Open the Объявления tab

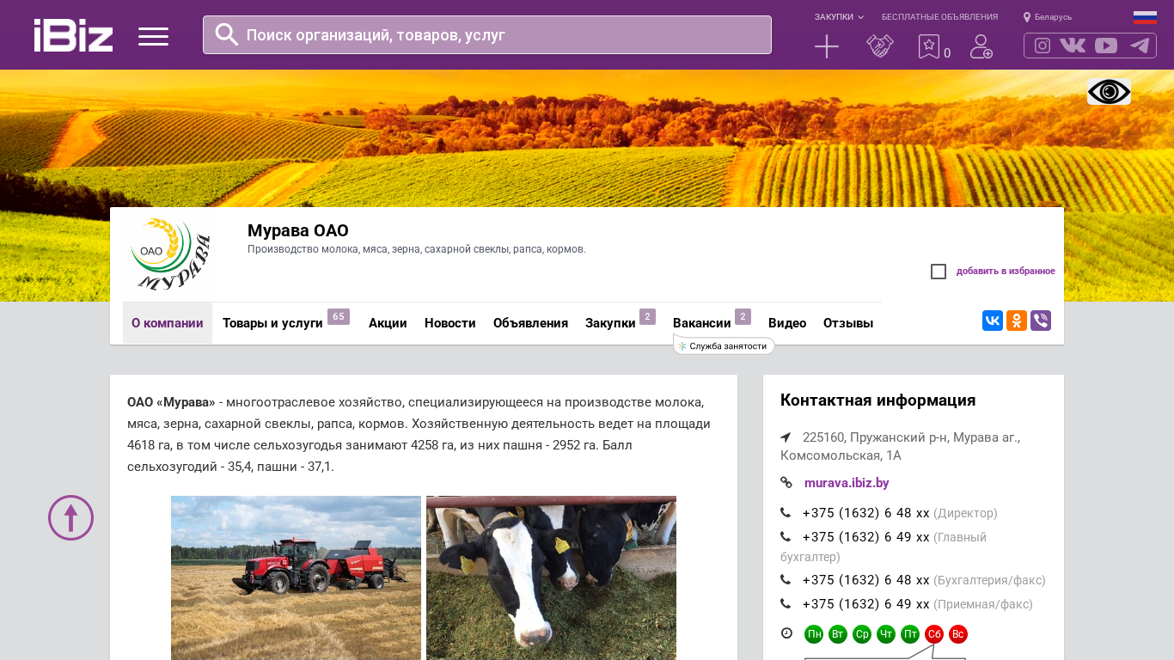click(530, 323)
